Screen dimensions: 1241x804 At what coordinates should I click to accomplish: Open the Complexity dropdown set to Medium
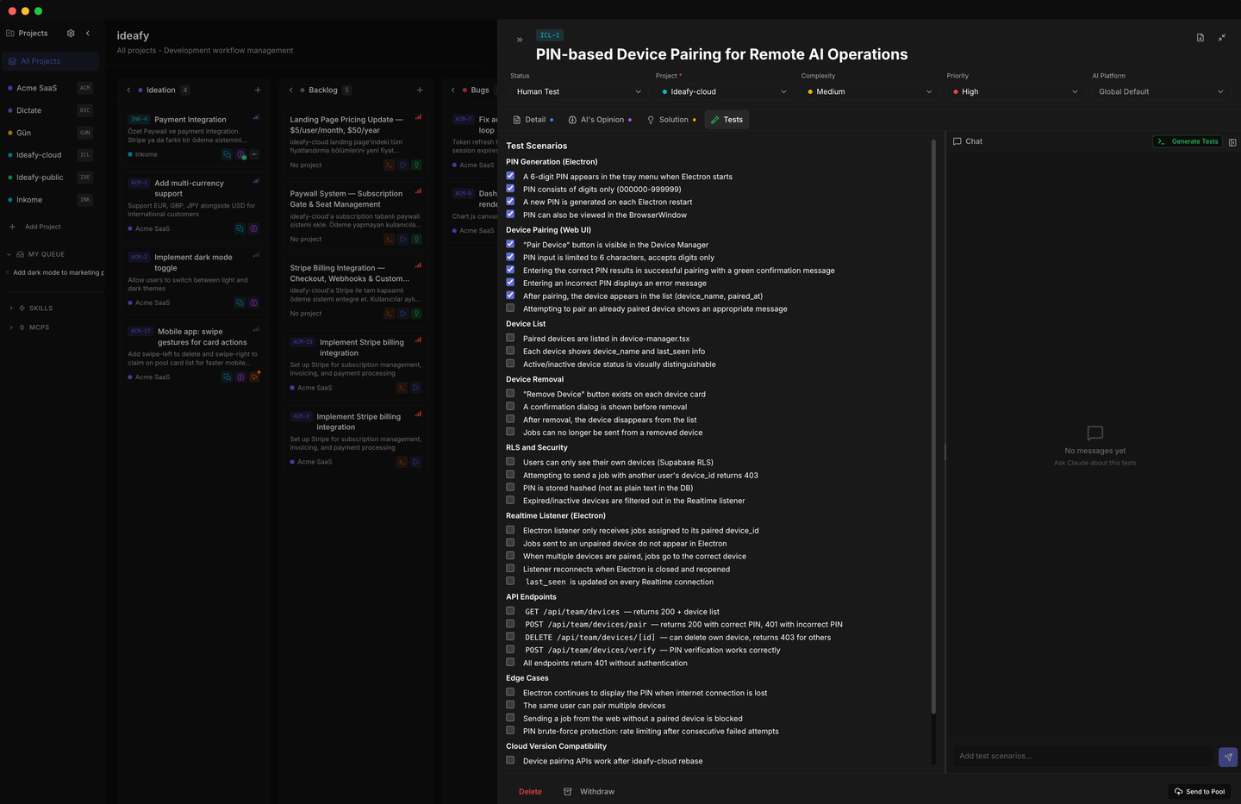pyautogui.click(x=869, y=91)
